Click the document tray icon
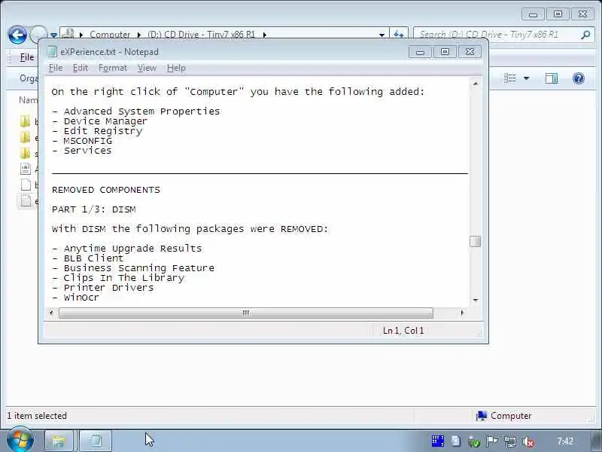Screen dimensions: 602x452 point(456,441)
